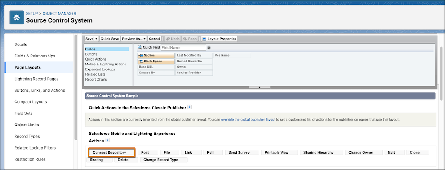Select the Base URL field
The height and width of the screenshot is (170, 445).
(156, 67)
